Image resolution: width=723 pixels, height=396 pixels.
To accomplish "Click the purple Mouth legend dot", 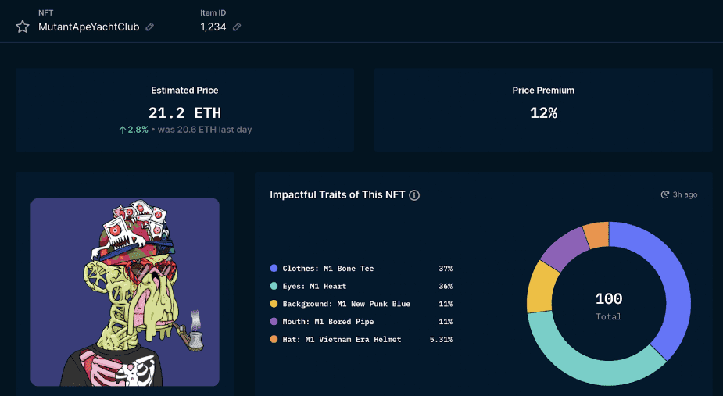I will [x=274, y=322].
